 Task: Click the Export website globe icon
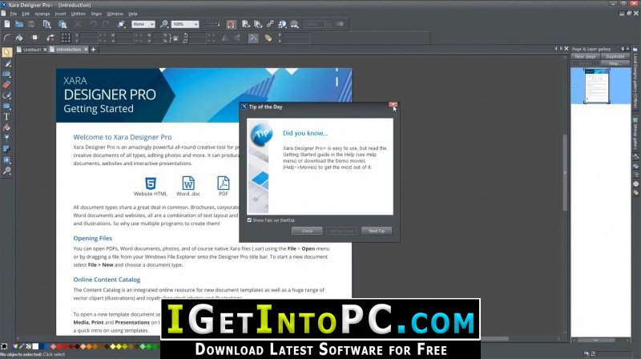tap(283, 24)
